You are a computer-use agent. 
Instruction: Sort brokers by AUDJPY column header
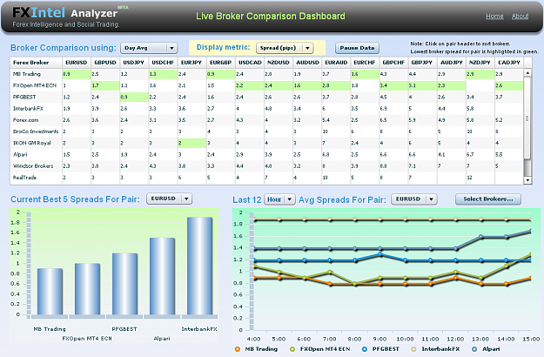click(x=451, y=63)
